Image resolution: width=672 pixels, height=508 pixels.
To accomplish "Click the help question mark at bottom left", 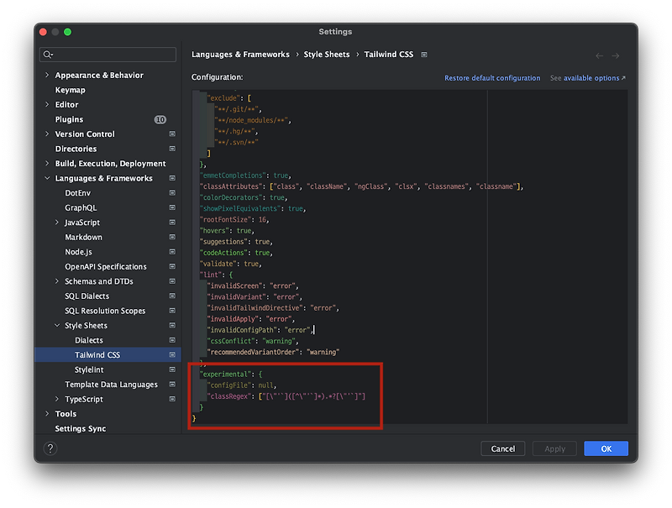I will point(49,448).
